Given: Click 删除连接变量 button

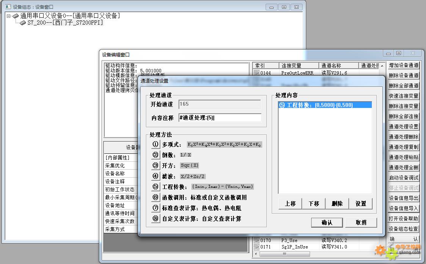Looking at the screenshot, I should coord(404,106).
